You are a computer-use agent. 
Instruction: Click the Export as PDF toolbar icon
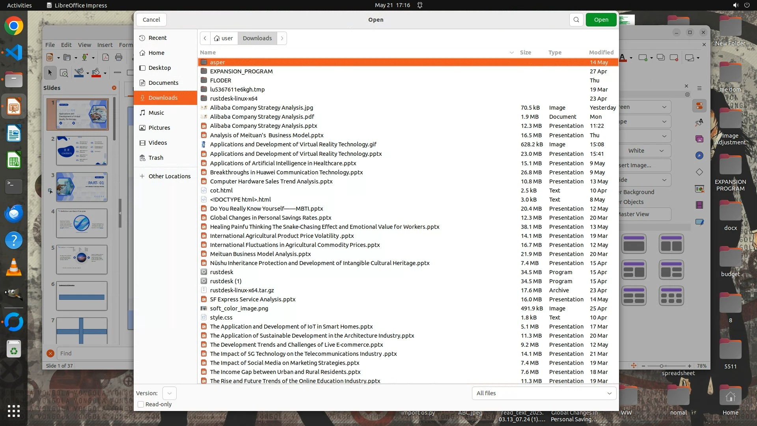click(x=106, y=58)
